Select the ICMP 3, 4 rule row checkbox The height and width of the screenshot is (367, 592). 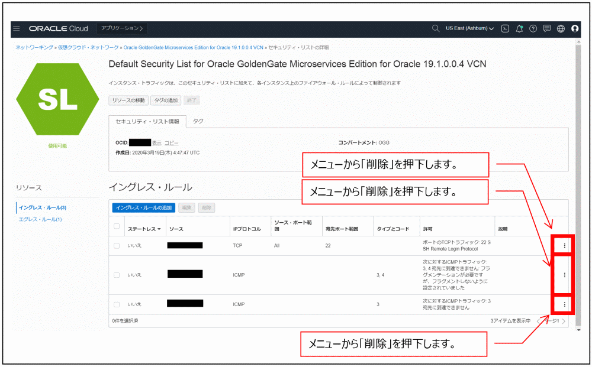pyautogui.click(x=117, y=275)
